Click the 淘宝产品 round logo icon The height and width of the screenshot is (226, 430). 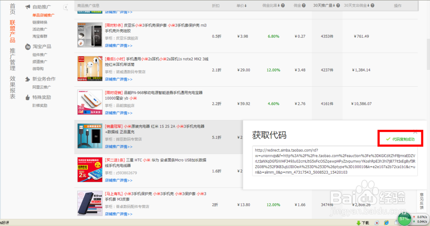tap(28, 47)
